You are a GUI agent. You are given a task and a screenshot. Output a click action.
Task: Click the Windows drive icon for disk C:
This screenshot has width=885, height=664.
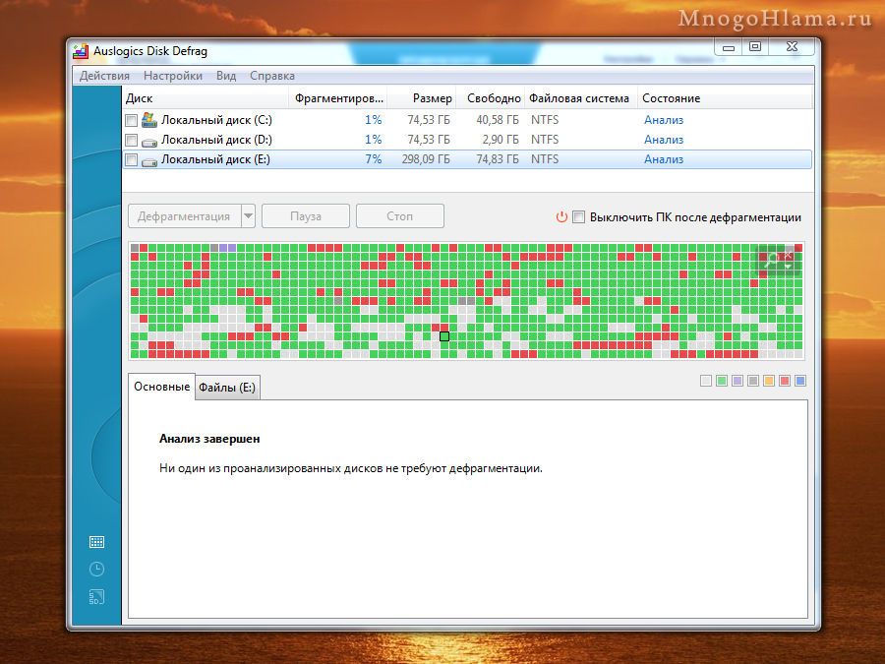149,120
